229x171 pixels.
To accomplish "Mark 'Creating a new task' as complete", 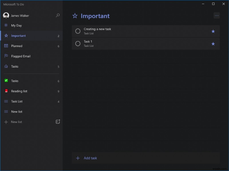I will [x=78, y=31].
